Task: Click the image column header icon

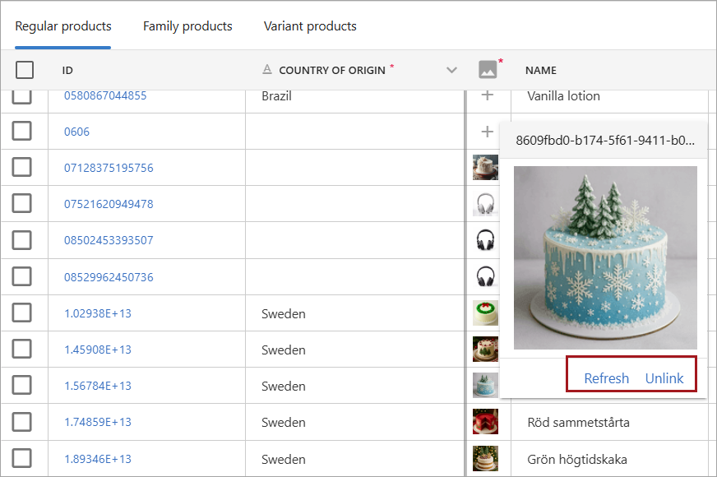Action: (x=488, y=70)
